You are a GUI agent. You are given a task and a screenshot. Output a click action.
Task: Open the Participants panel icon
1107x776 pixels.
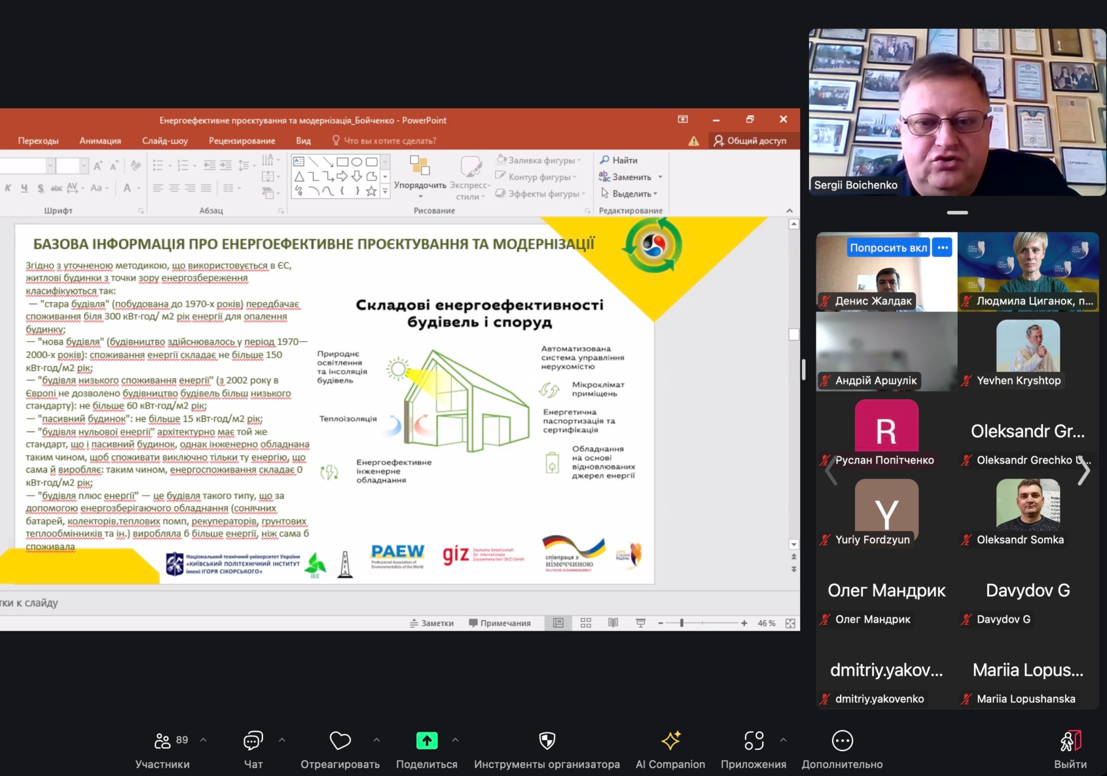click(x=162, y=741)
